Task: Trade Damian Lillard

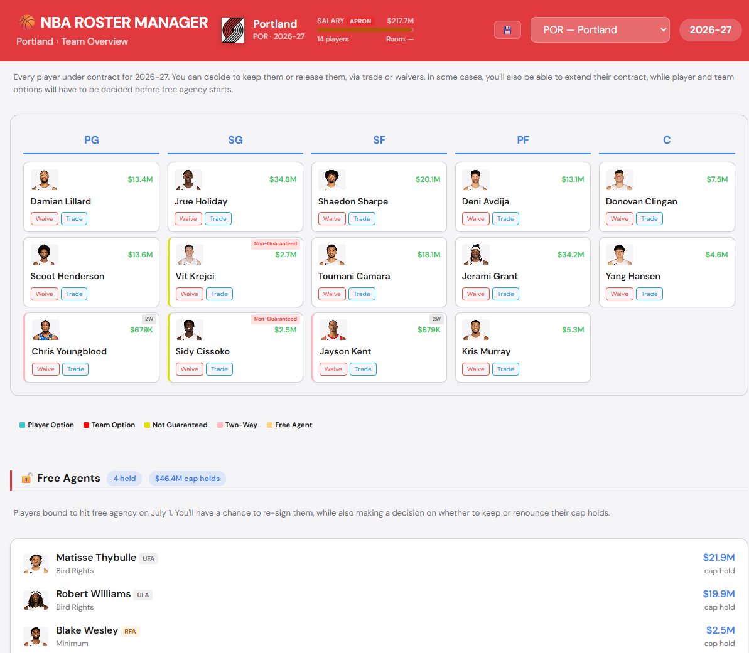Action: pos(74,219)
